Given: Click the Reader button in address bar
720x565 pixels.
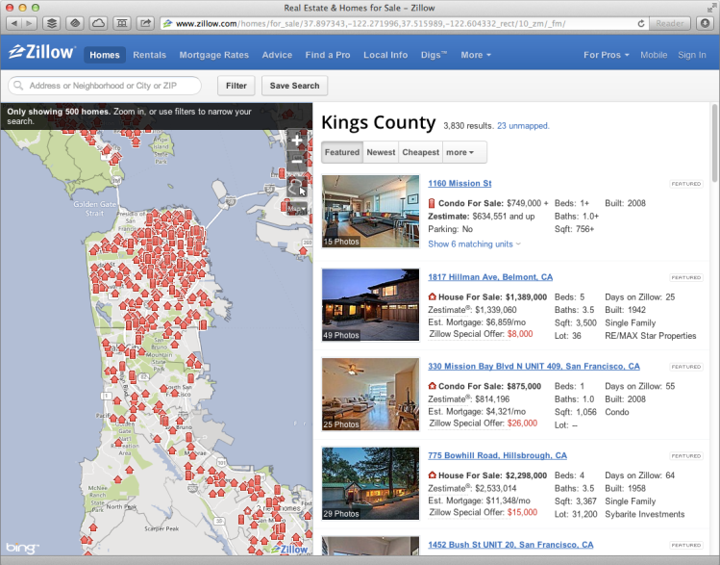Looking at the screenshot, I should point(669,23).
